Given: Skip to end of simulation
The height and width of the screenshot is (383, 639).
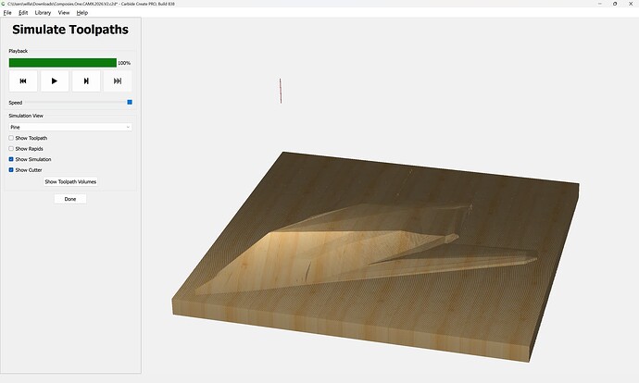Looking at the screenshot, I should point(118,81).
